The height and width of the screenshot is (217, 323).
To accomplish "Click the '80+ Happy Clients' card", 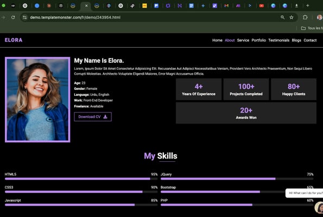I will tap(294, 89).
